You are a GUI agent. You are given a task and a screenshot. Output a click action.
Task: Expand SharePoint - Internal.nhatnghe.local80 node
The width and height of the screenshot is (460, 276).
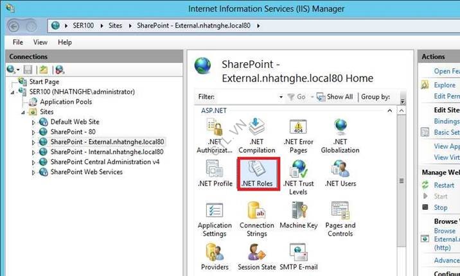[33, 152]
